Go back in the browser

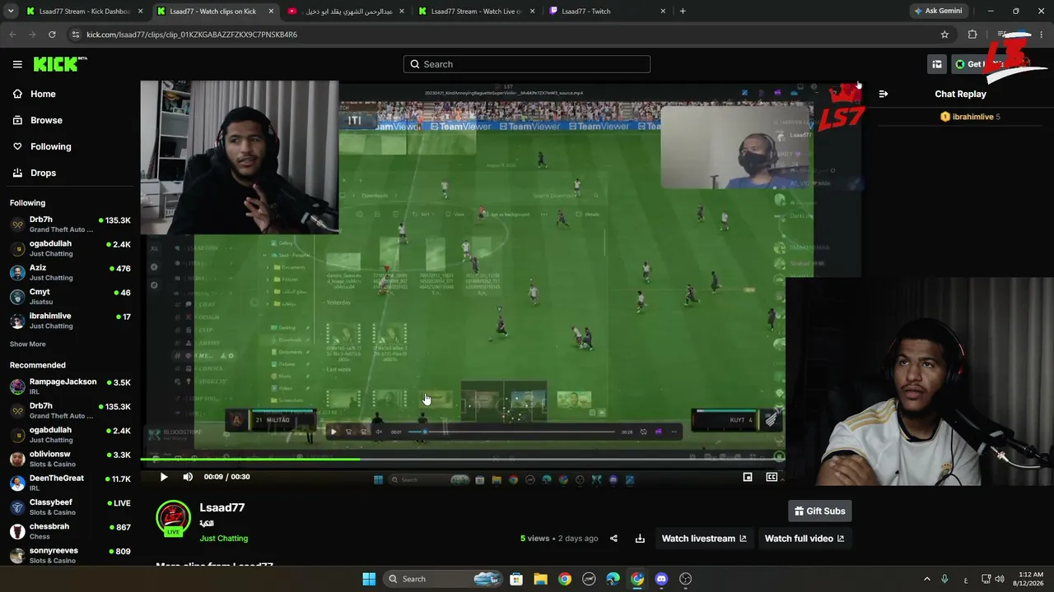(12, 35)
